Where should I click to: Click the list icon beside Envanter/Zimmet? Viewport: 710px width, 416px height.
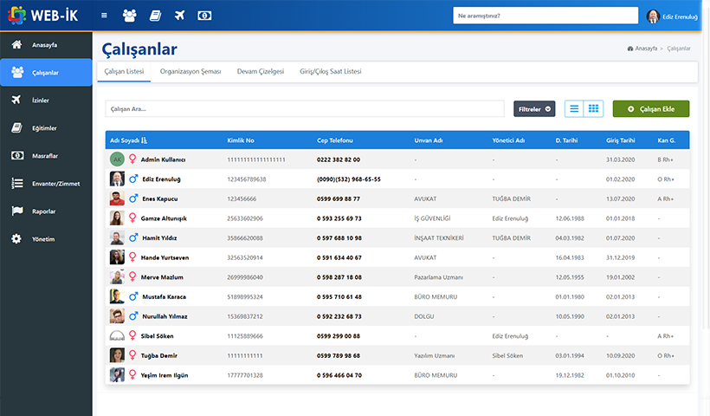point(16,183)
